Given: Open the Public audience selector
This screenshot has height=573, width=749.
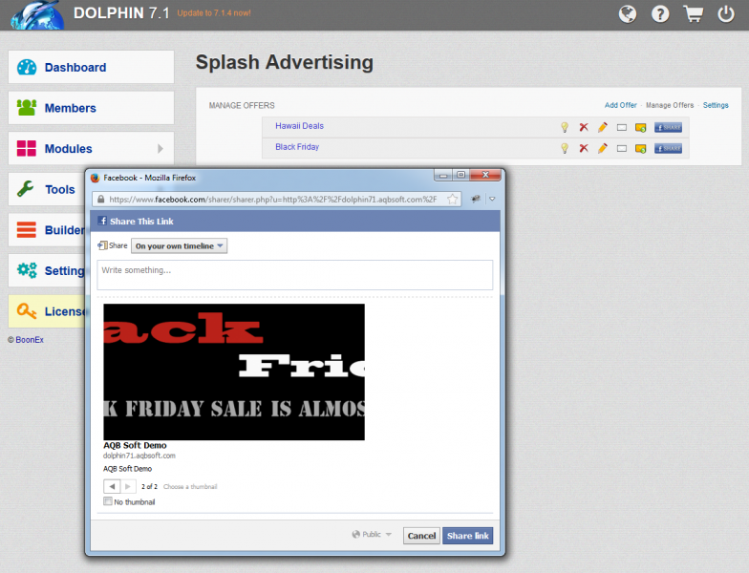Looking at the screenshot, I should [372, 535].
